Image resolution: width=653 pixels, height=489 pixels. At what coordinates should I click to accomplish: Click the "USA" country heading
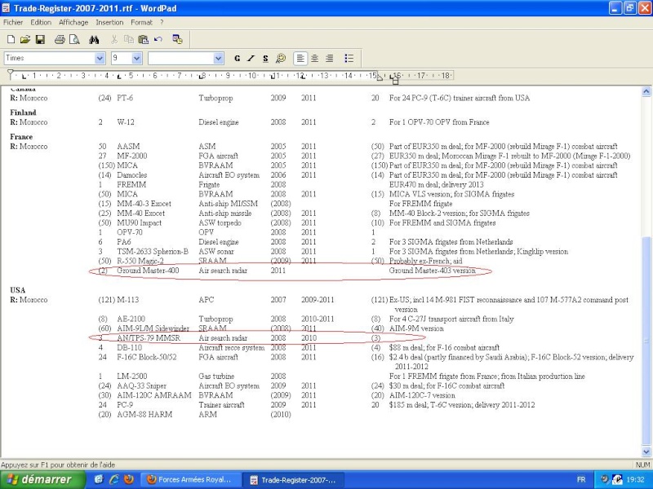click(17, 290)
